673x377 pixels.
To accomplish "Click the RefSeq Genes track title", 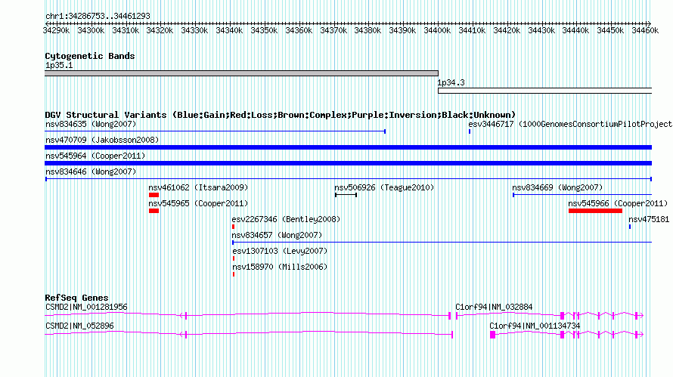I will point(76,298).
